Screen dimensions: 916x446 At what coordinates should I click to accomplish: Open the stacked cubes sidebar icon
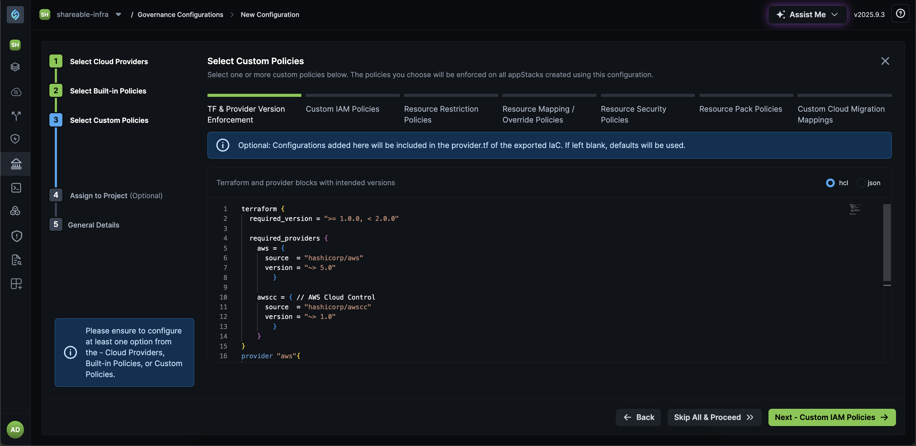pos(15,211)
